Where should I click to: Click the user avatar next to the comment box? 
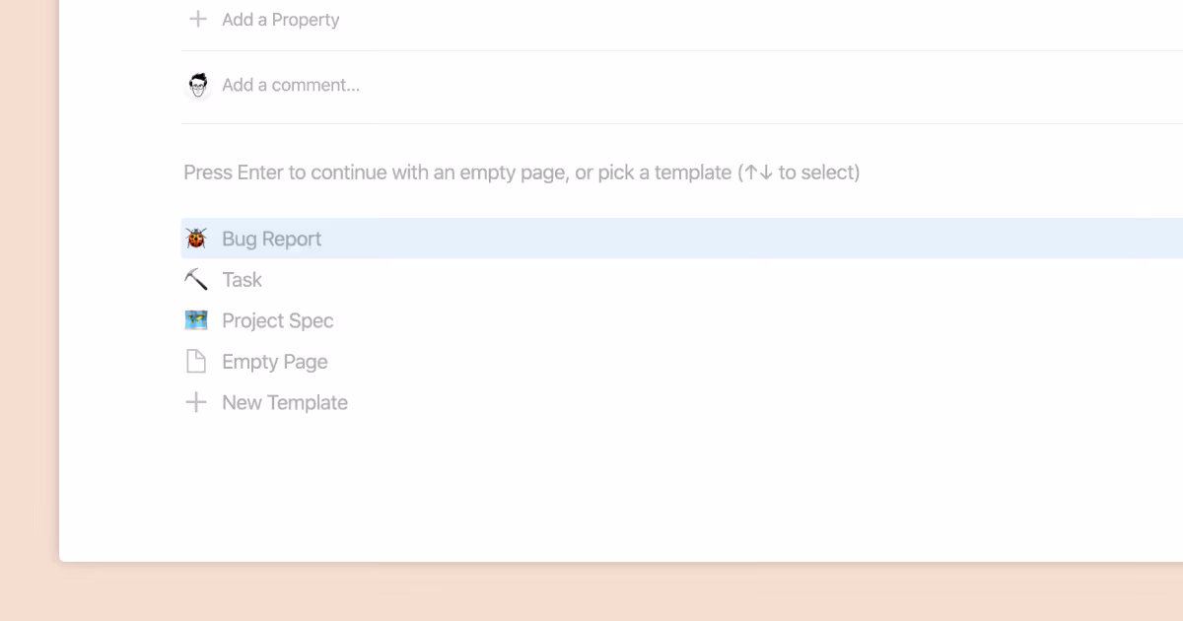point(198,85)
